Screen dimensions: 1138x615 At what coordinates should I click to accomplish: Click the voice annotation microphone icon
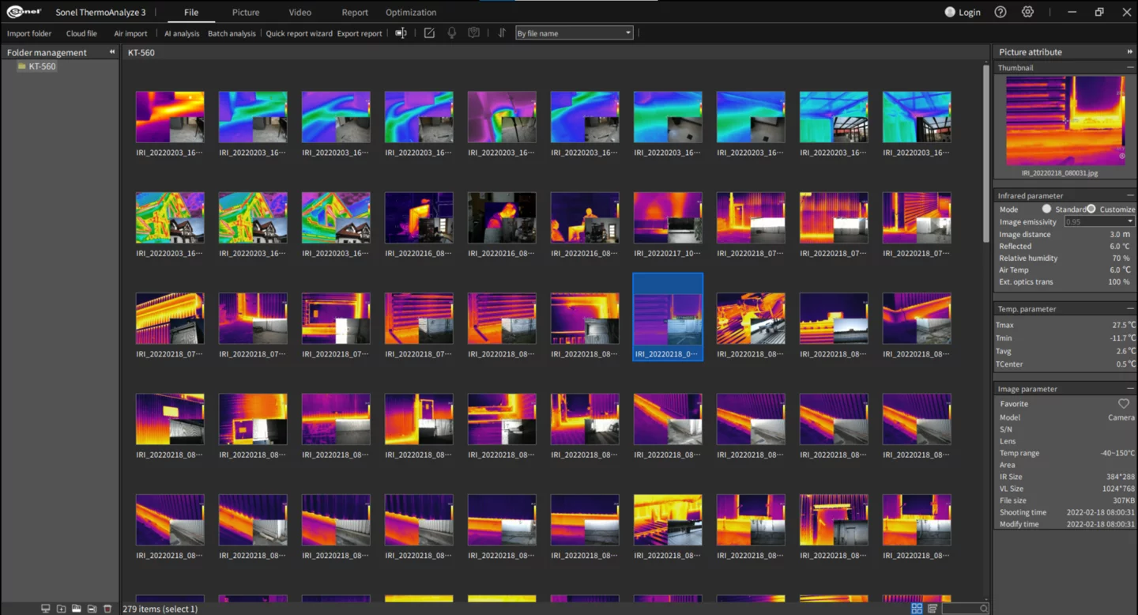(452, 33)
